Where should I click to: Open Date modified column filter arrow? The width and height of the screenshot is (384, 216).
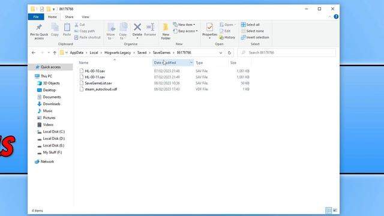(x=191, y=62)
